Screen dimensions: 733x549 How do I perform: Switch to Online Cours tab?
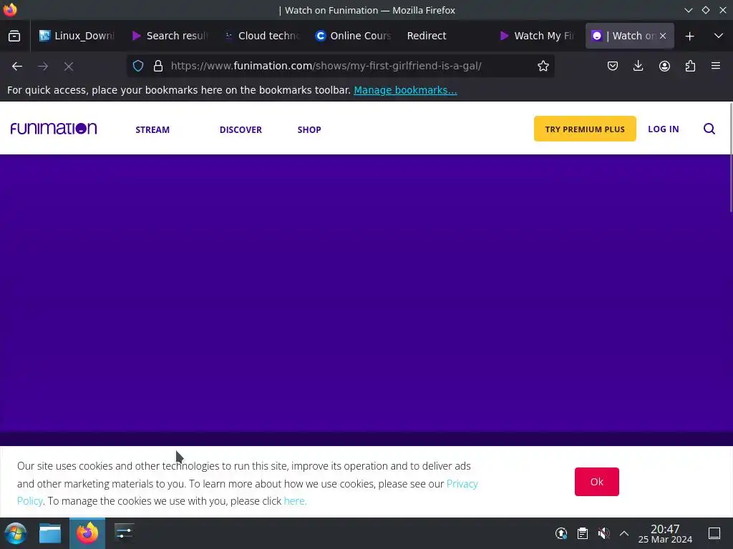click(354, 36)
